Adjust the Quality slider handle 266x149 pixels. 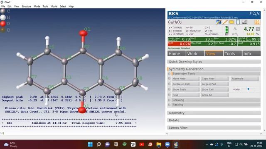click(x=248, y=89)
